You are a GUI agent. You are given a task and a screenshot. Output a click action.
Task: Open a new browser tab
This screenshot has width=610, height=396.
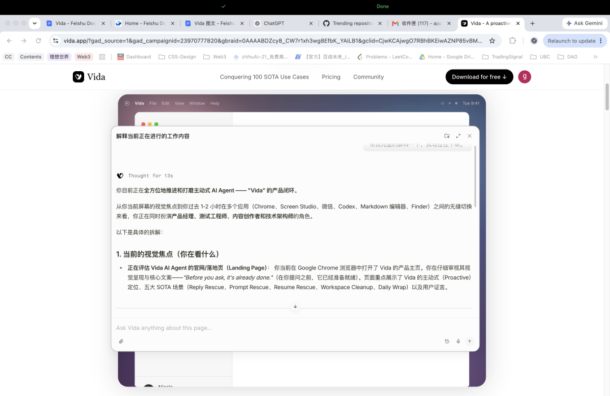pos(533,23)
